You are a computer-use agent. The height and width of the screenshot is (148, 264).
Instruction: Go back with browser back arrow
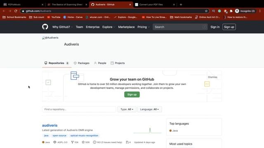coord(4,11)
